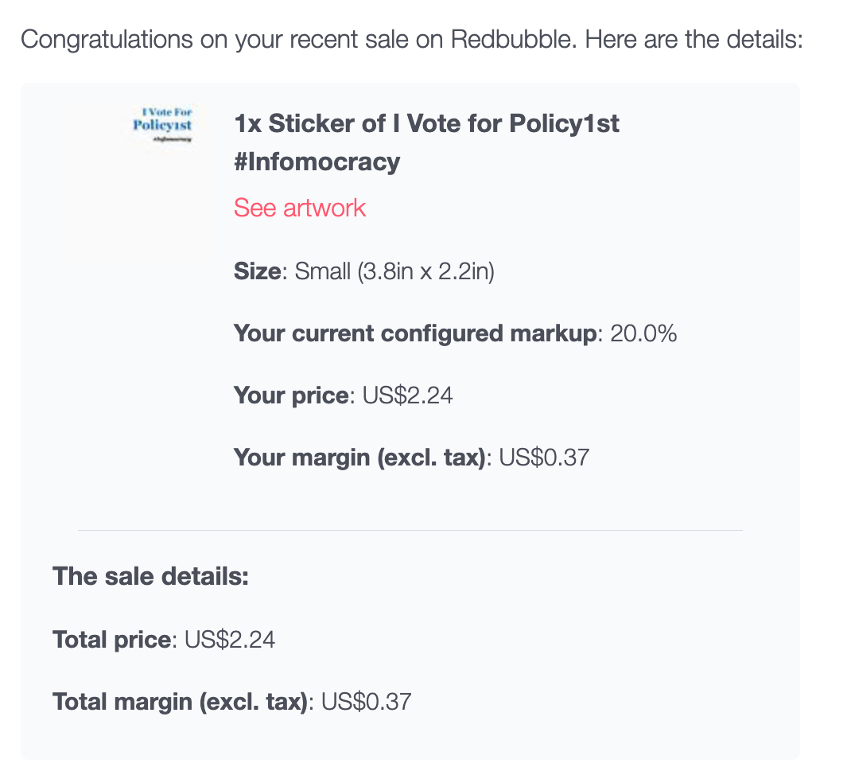Screen dimensions: 851x775
Task: Click the "Your margin (excl. tax)" label
Action: pos(359,458)
